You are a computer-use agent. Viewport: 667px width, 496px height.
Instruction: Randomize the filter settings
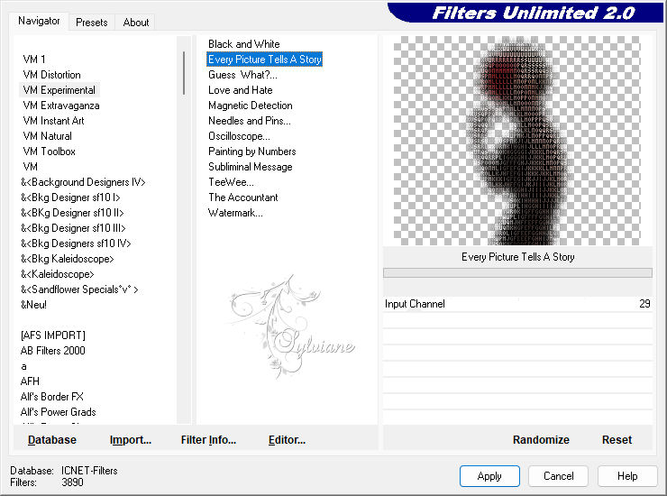pos(541,440)
